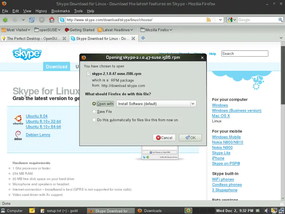Open the address bar history dropdown
285x214 pixels.
pyautogui.click(x=220, y=20)
